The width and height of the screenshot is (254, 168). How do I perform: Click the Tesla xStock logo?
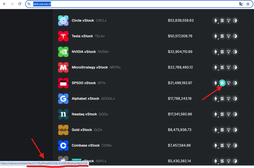[63, 36]
